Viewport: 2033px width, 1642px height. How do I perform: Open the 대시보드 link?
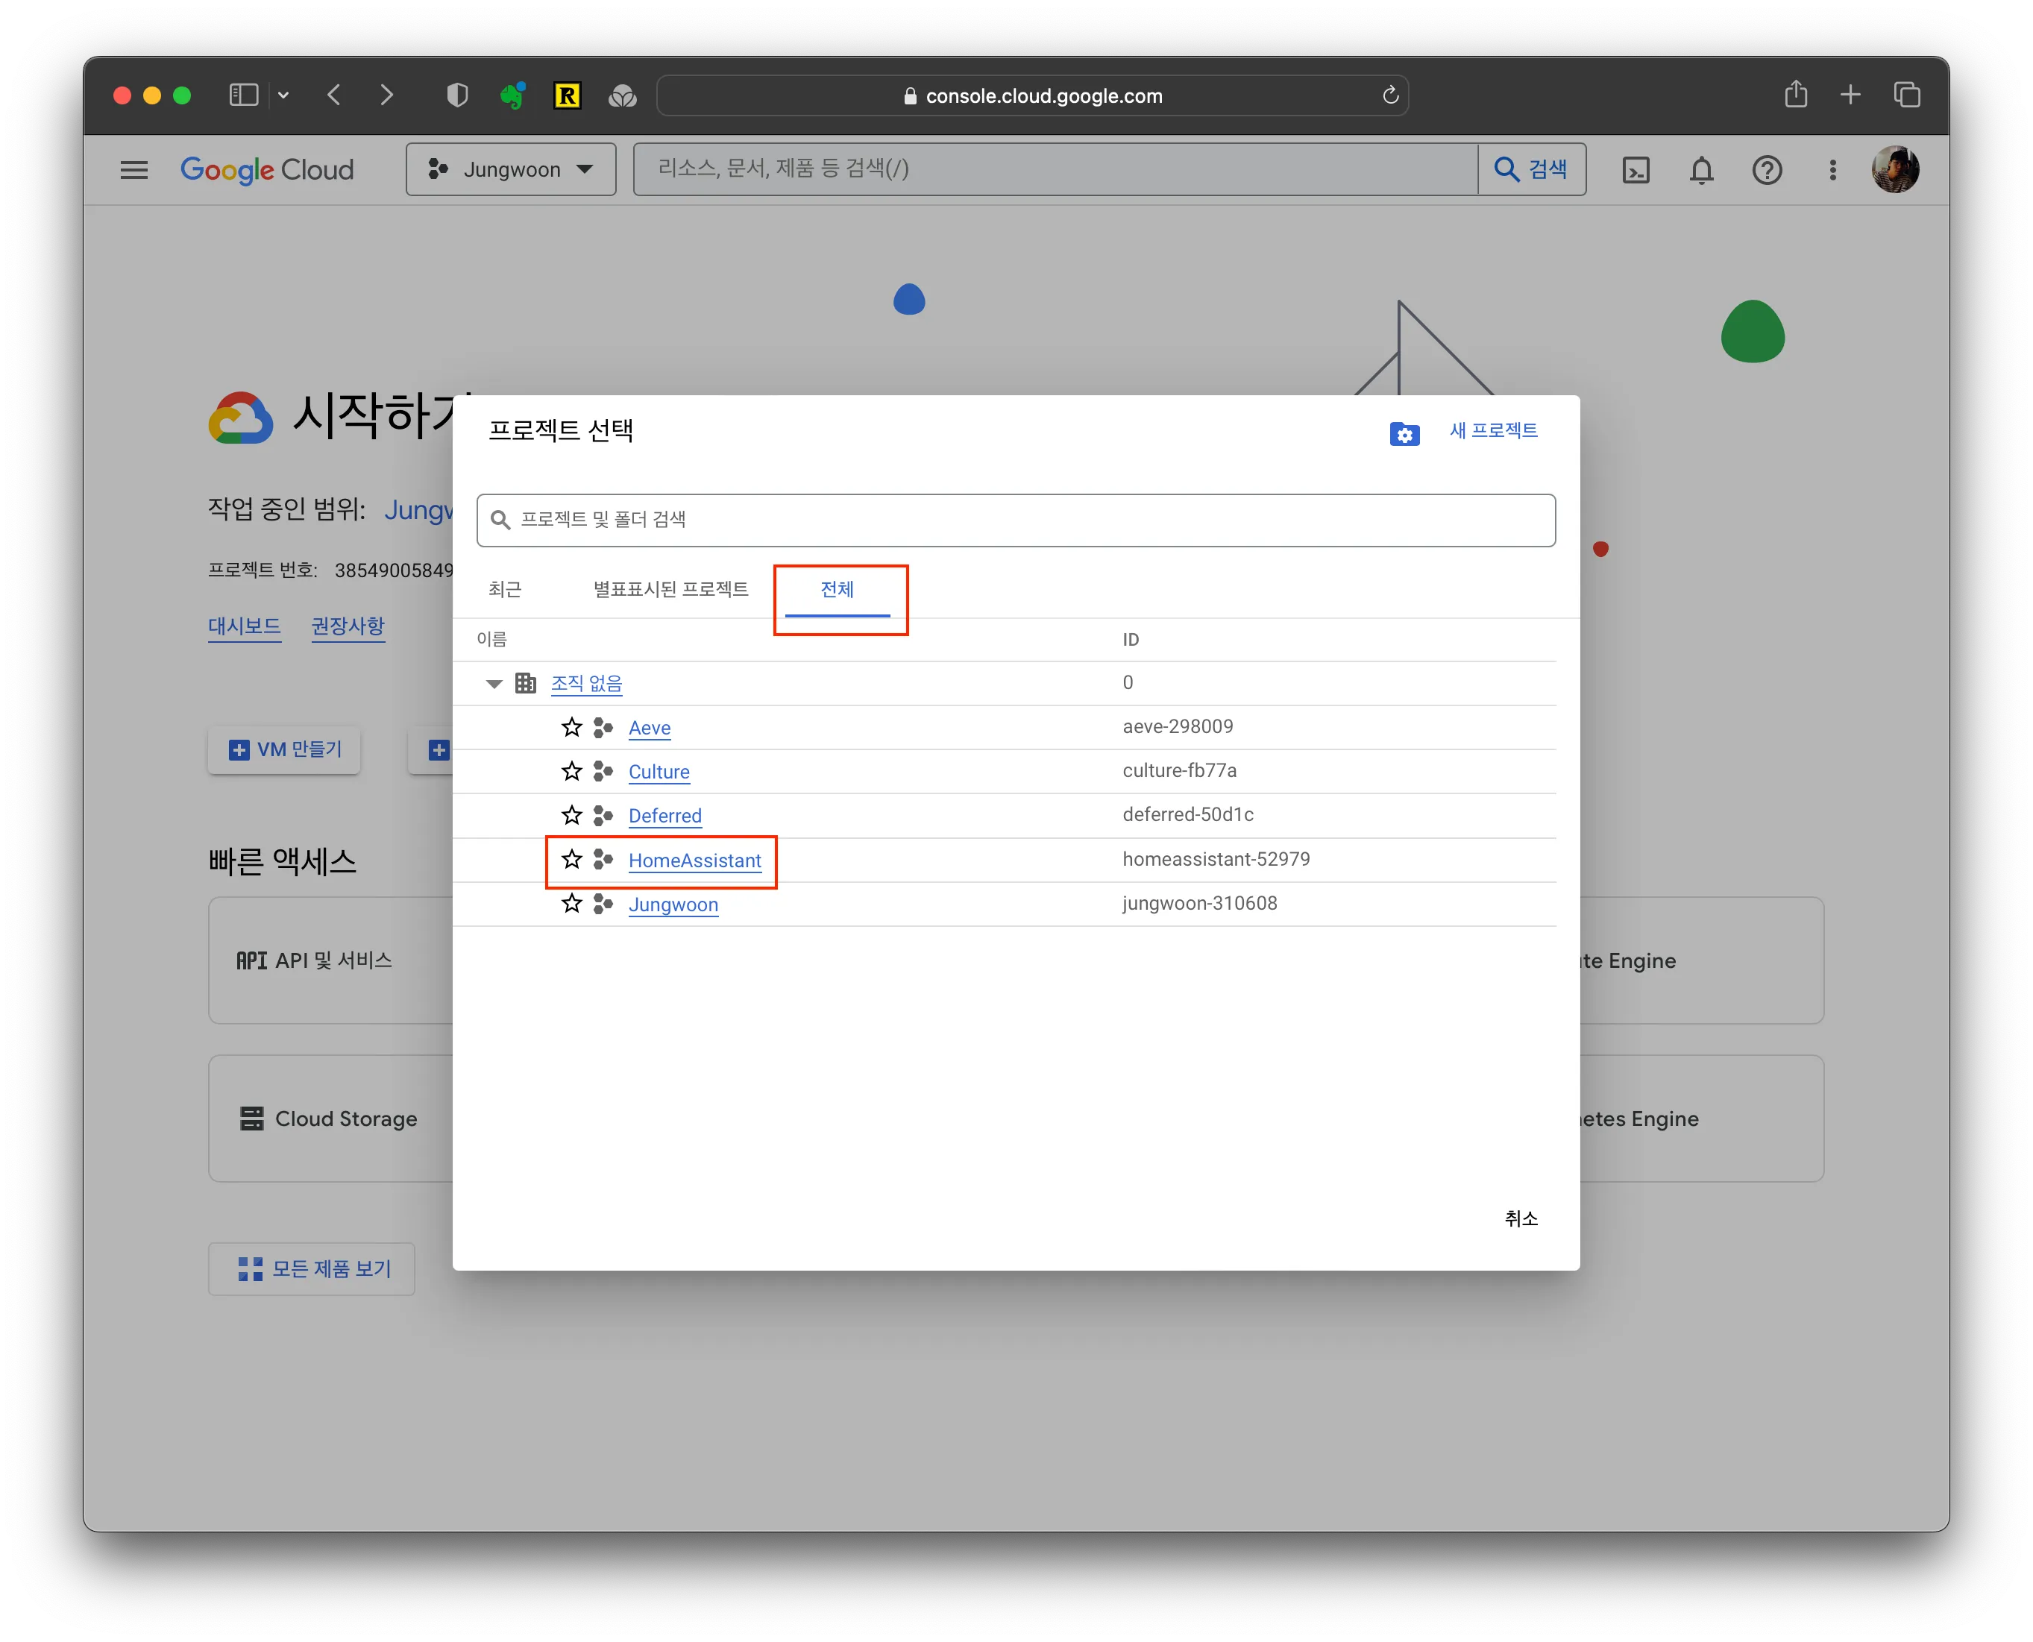click(x=244, y=626)
